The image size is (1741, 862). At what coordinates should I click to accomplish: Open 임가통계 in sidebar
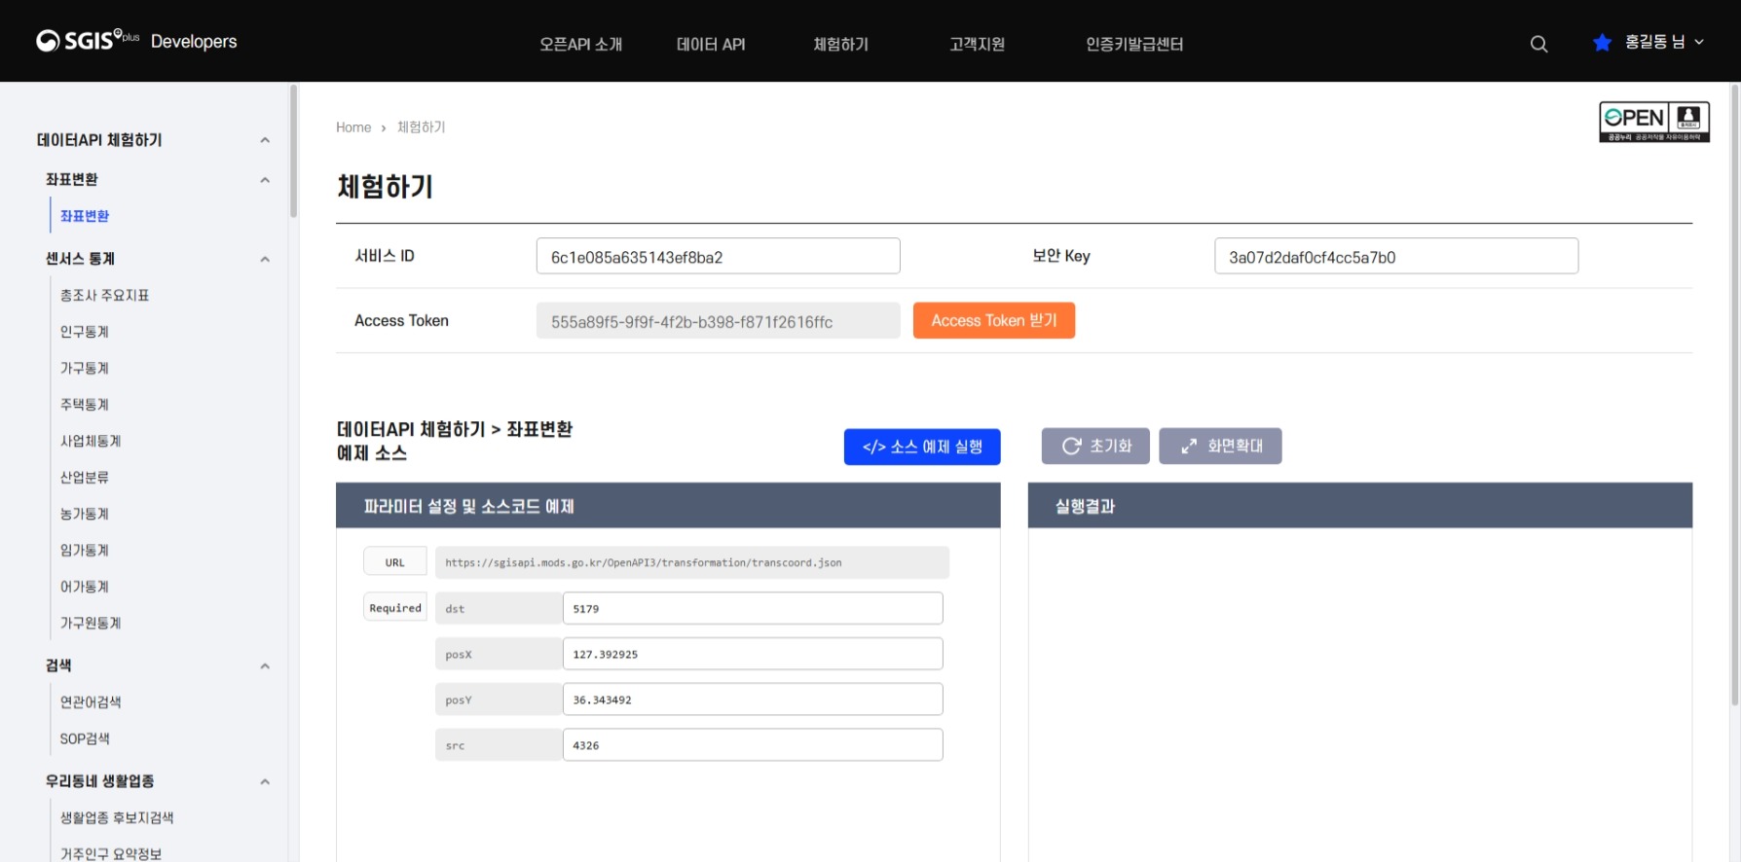[85, 550]
